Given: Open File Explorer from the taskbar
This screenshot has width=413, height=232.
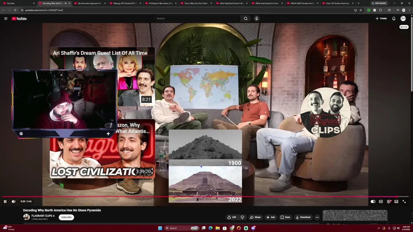Looking at the screenshot, I should pyautogui.click(x=217, y=228).
